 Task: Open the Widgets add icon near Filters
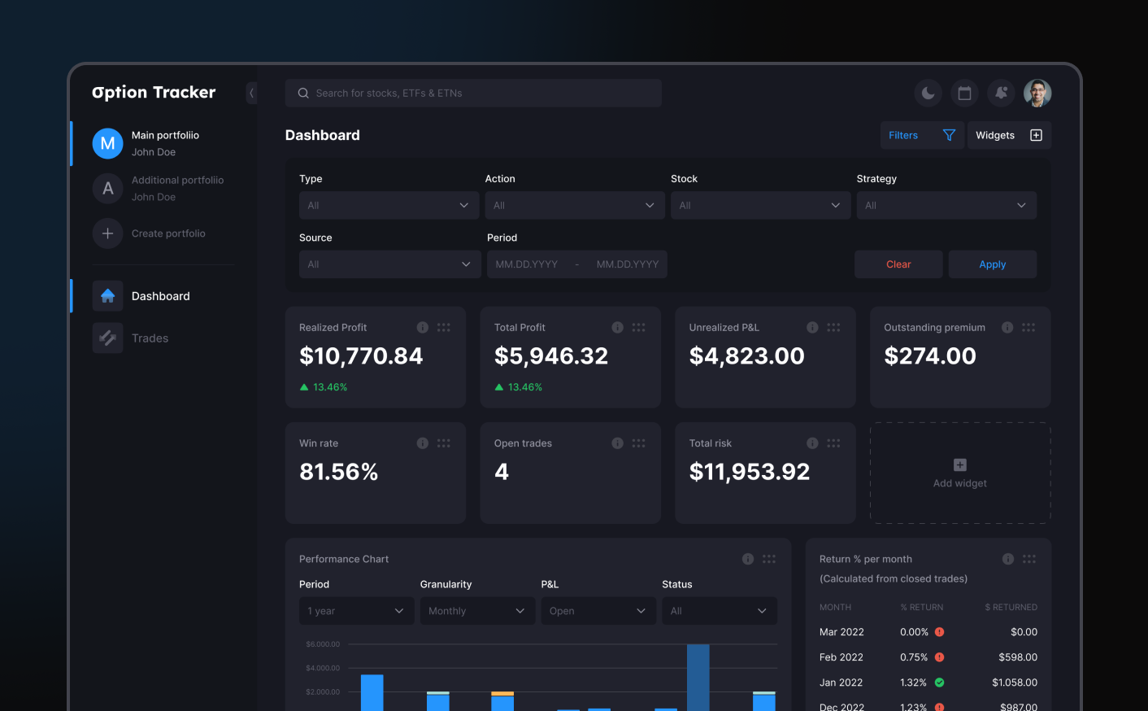click(x=1036, y=135)
